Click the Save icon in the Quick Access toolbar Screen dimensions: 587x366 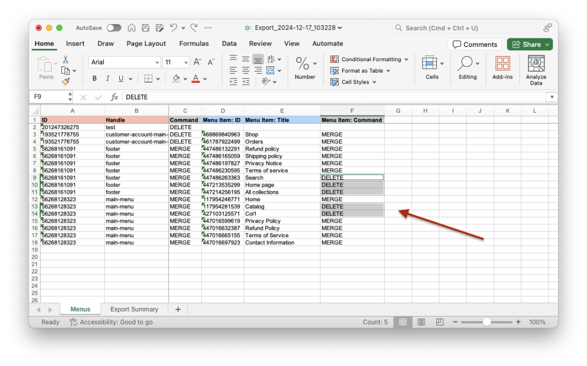[145, 27]
